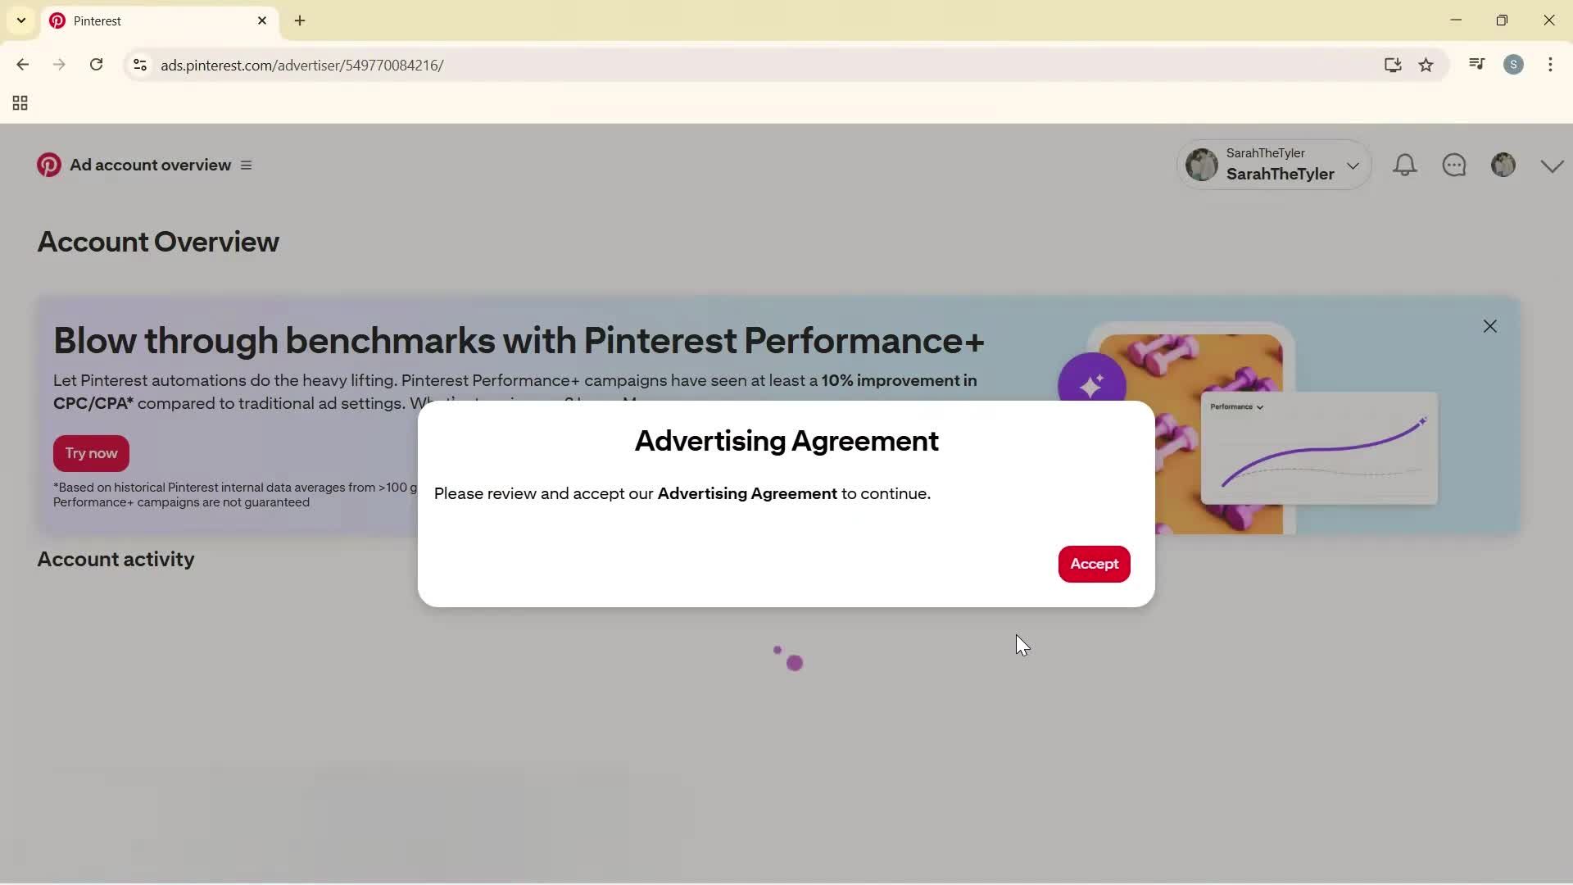Expand the chevron at the far right of the header

(1553, 165)
